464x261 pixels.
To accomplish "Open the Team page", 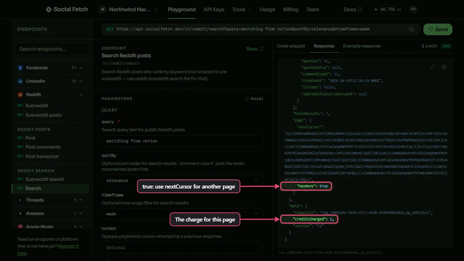I will 312,9.
